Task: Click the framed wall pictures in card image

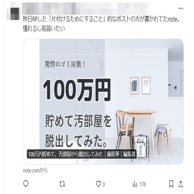Action: [140, 86]
